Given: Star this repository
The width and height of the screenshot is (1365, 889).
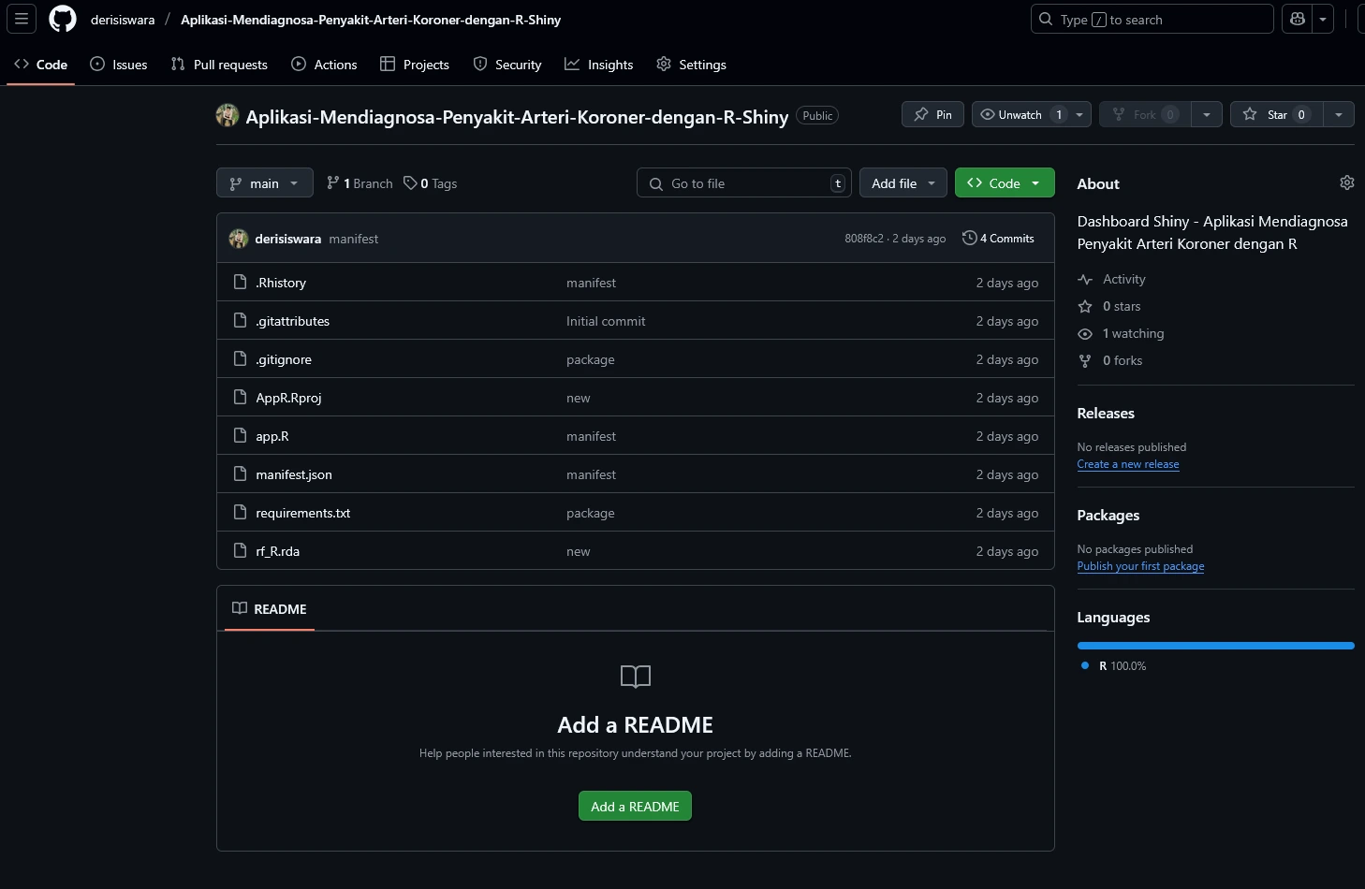Looking at the screenshot, I should point(1277,114).
